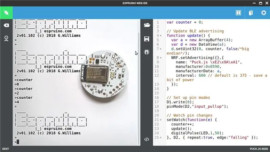Screen dimensions: 270x152
Task: Click the name "Puck.js \xE2\x9A\xA1" string
Action: [x=215, y=62]
